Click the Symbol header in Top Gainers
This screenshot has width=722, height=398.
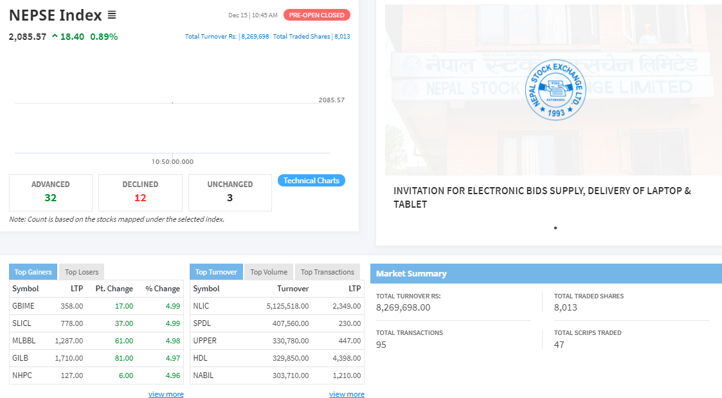pyautogui.click(x=26, y=289)
